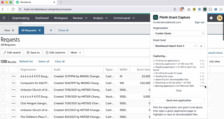Open the hamburger navigation menu

pos(4,18)
